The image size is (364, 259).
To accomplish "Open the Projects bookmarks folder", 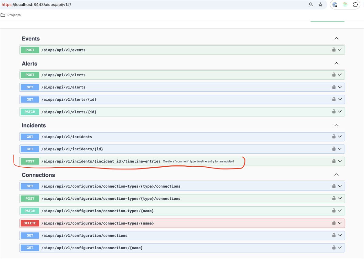I will pos(11,15).
